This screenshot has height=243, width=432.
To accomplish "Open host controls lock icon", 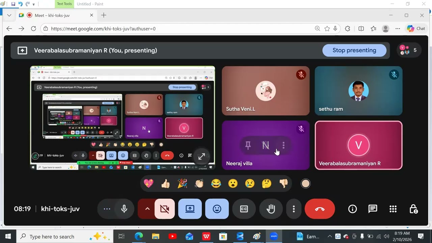I will tap(413, 209).
